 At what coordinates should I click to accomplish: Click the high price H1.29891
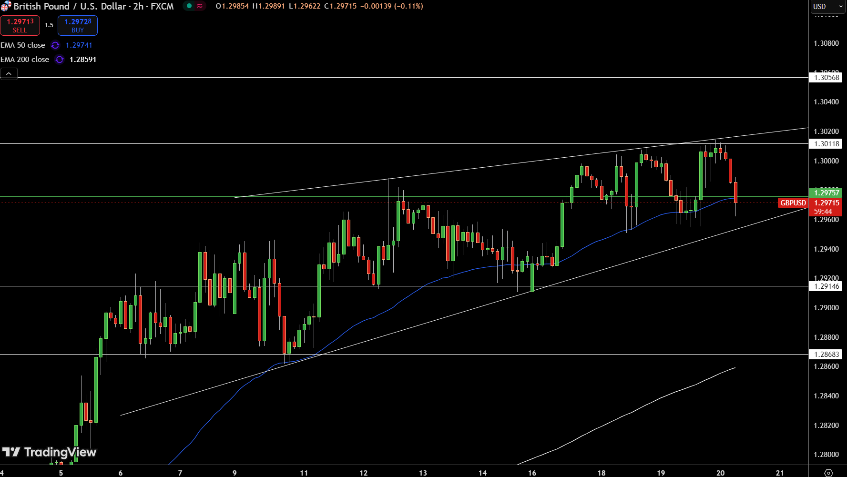[x=269, y=6]
